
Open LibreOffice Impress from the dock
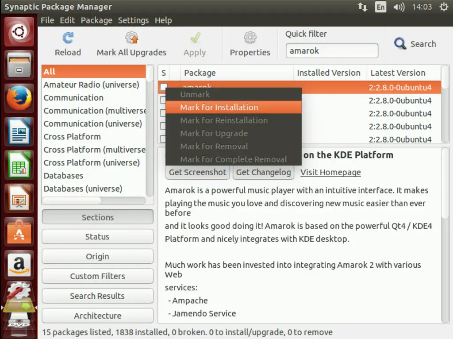click(x=19, y=198)
